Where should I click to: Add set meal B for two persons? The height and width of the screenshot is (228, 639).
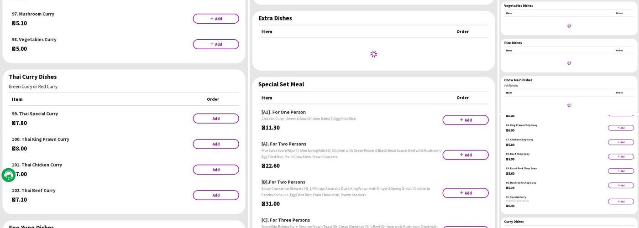click(465, 193)
